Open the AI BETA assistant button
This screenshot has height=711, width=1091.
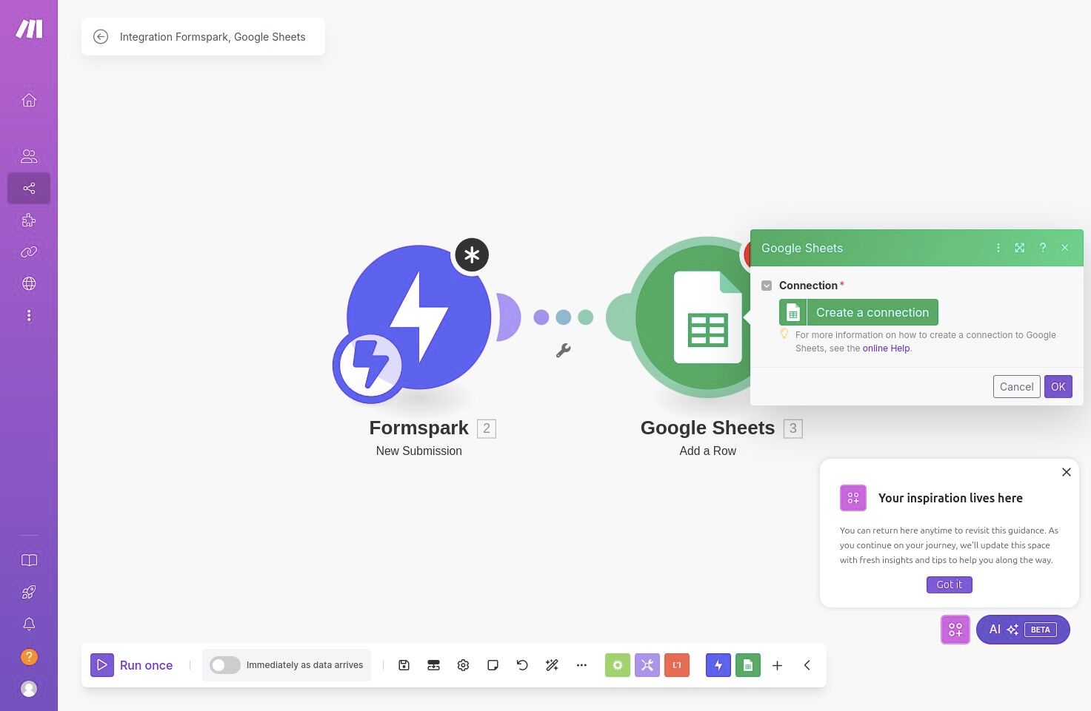[1023, 630]
